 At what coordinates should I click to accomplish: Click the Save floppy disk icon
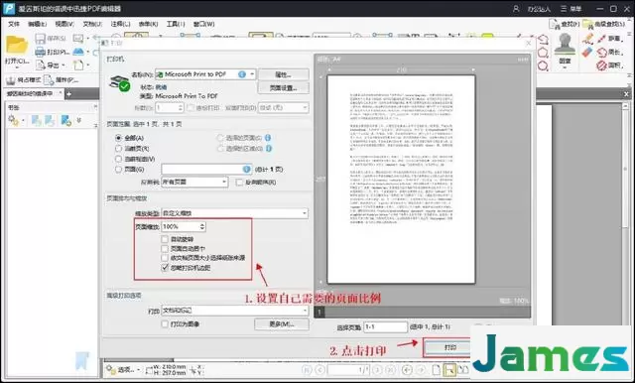point(40,39)
